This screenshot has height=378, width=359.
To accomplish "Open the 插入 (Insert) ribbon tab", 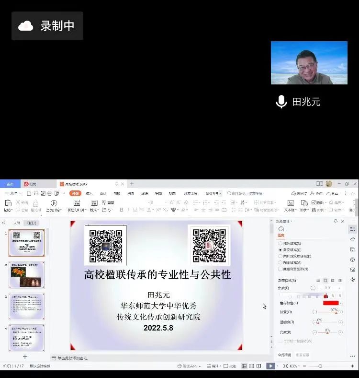I will (x=89, y=193).
